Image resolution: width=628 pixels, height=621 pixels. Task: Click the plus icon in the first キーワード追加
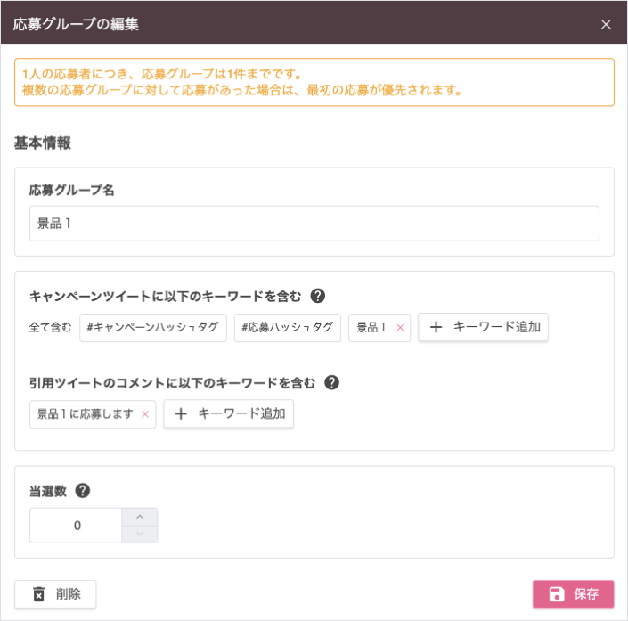[x=436, y=327]
